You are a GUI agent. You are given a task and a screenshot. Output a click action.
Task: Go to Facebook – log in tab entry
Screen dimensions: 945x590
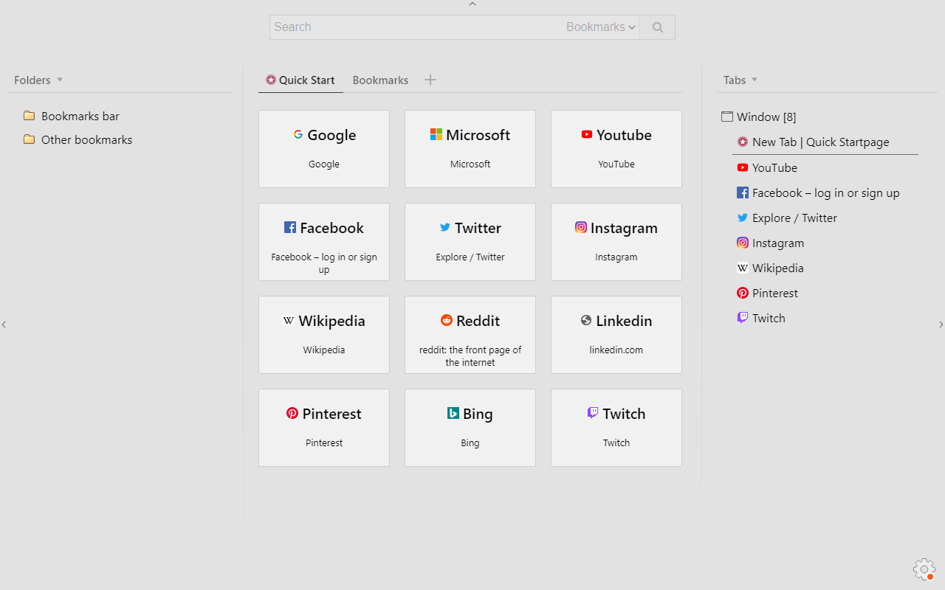pos(825,192)
